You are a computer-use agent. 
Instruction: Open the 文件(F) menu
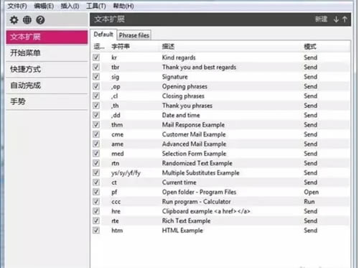(x=17, y=6)
